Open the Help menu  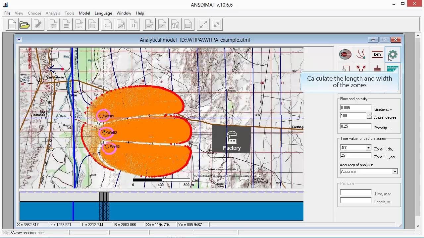140,13
